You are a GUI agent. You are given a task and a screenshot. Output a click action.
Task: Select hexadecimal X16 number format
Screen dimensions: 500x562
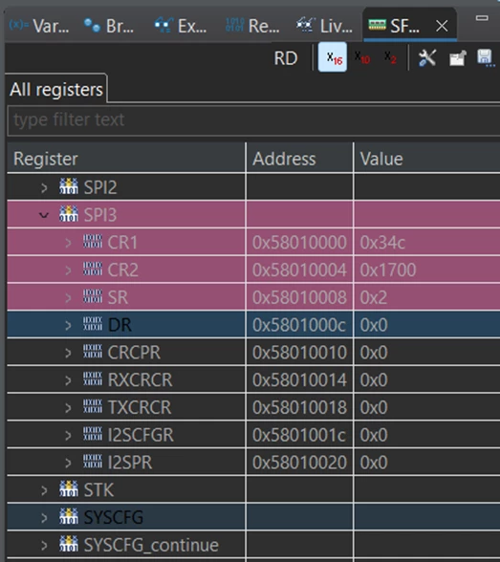click(x=333, y=57)
